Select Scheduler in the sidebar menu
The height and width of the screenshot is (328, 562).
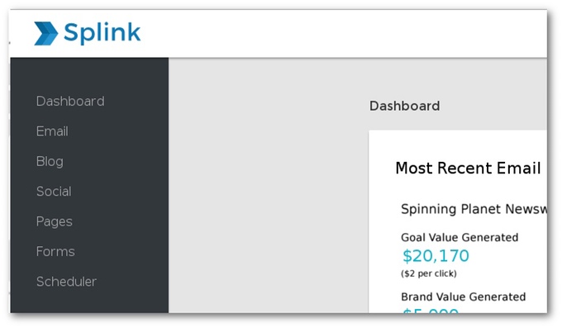[66, 282]
